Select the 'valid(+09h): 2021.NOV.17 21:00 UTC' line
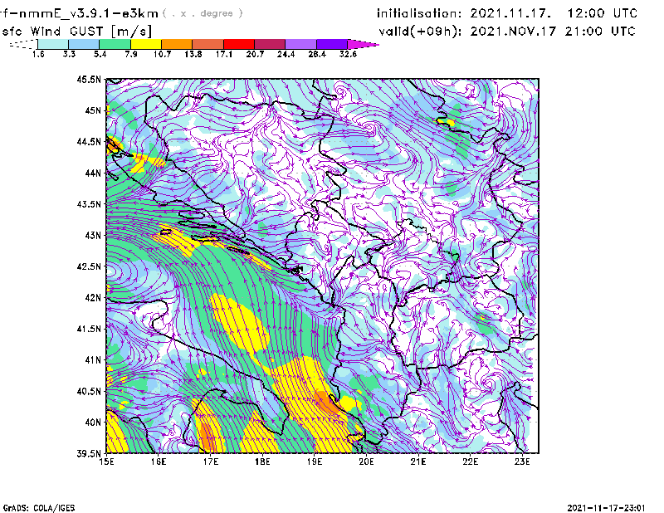The width and height of the screenshot is (664, 513). [507, 32]
